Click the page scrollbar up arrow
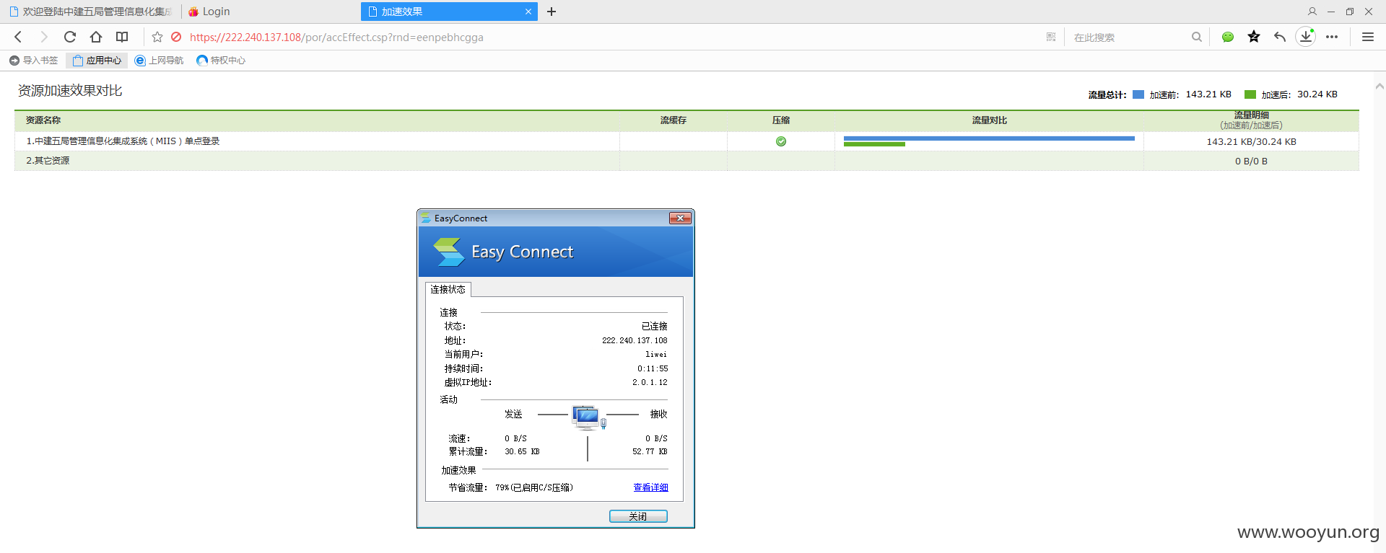 [1380, 86]
